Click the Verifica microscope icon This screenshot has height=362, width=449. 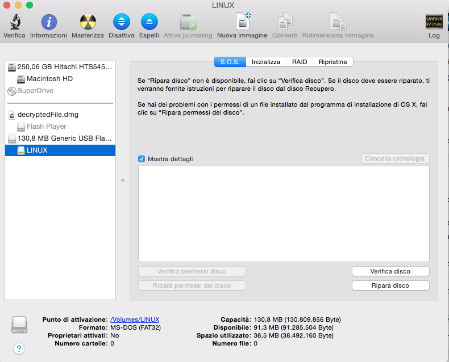pos(14,23)
